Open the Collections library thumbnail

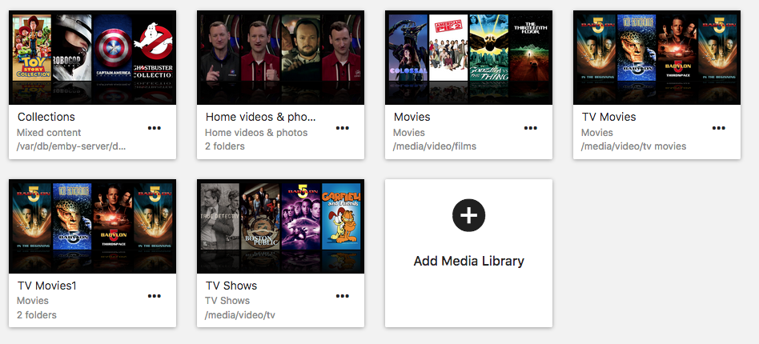tap(92, 58)
